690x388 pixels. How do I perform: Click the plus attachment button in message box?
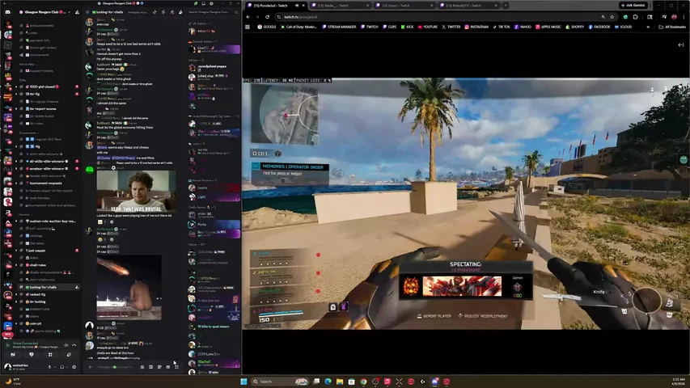[x=91, y=367]
